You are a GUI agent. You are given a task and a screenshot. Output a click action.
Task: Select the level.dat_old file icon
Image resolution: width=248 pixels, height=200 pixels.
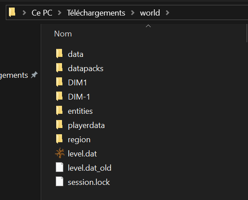59,167
